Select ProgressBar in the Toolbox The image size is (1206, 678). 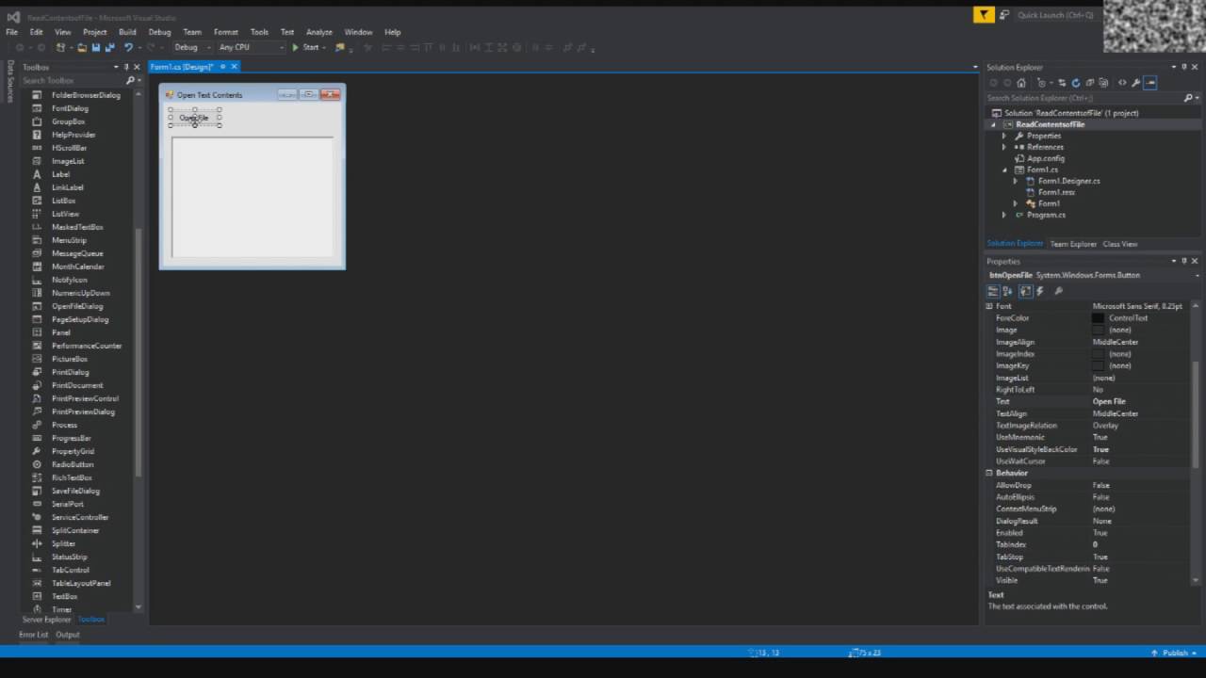(72, 438)
